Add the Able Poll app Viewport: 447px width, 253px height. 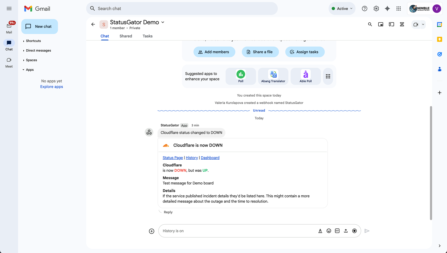tap(306, 76)
